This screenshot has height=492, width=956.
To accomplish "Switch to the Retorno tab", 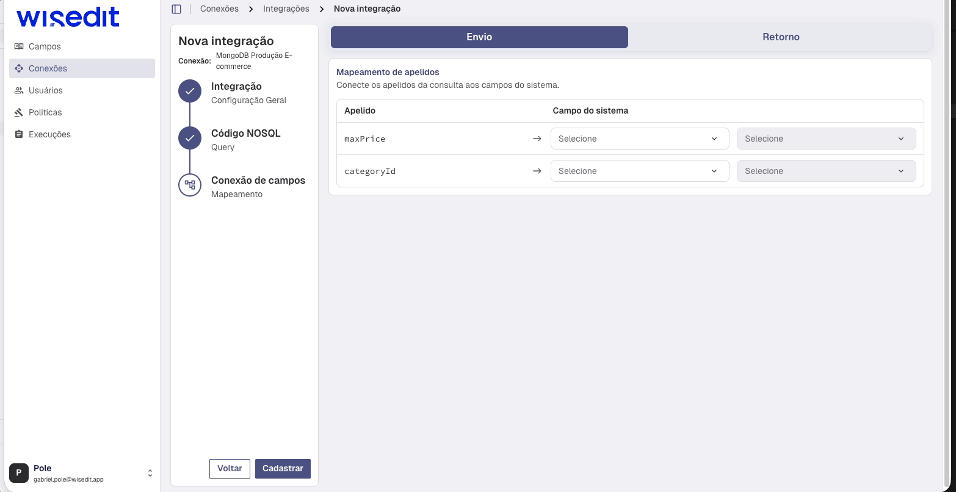I will [x=781, y=37].
